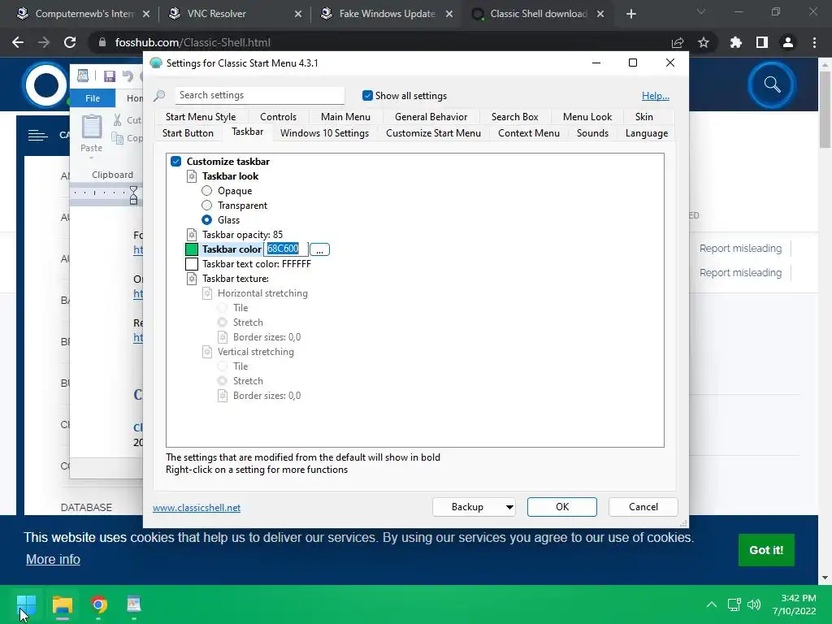The width and height of the screenshot is (832, 624).
Task: Accept cookies with Got it! button
Action: (x=766, y=550)
